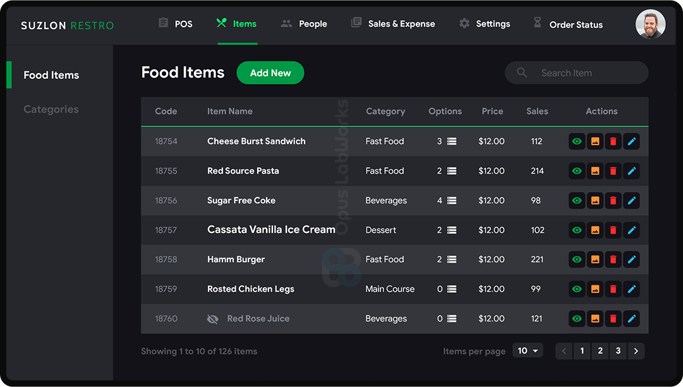Go to previous page with left chevron
683x387 pixels.
(x=564, y=351)
